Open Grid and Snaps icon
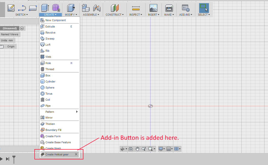The width and height of the screenshot is (268, 165). coord(169,149)
